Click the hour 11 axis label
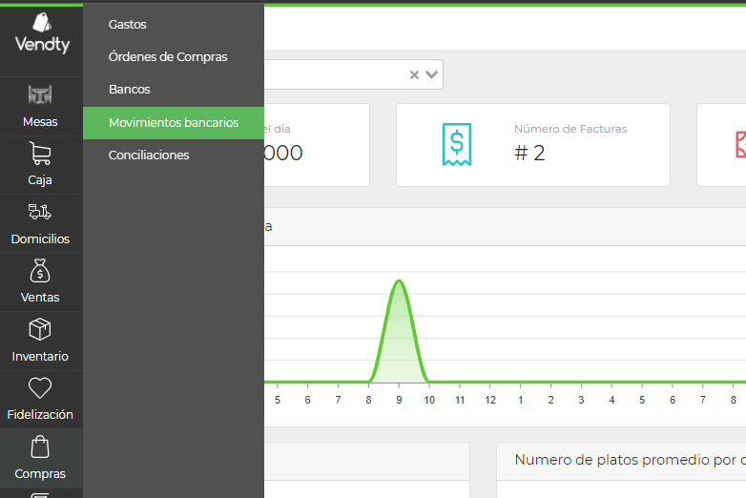The image size is (746, 498). pos(460,400)
